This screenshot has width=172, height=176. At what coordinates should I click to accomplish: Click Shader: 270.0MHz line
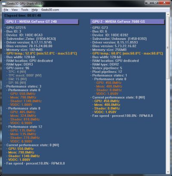[24, 137]
